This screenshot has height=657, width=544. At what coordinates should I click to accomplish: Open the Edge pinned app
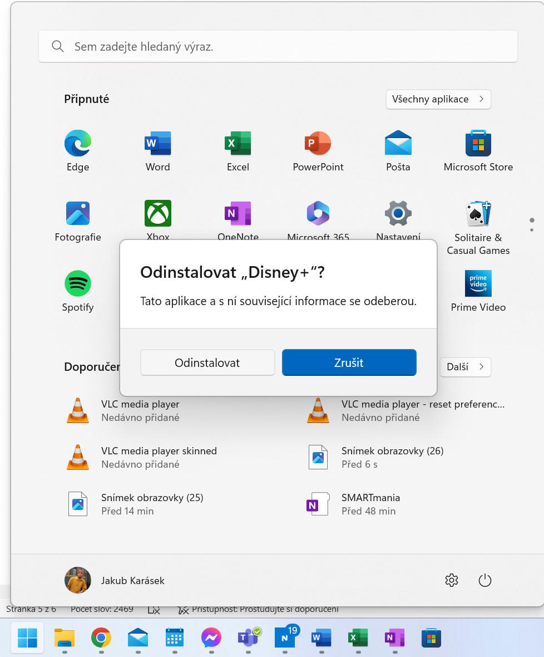pos(78,151)
